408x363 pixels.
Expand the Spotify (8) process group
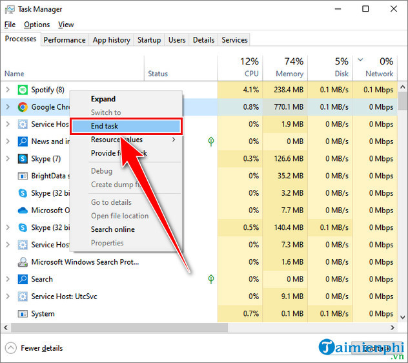tap(8, 90)
